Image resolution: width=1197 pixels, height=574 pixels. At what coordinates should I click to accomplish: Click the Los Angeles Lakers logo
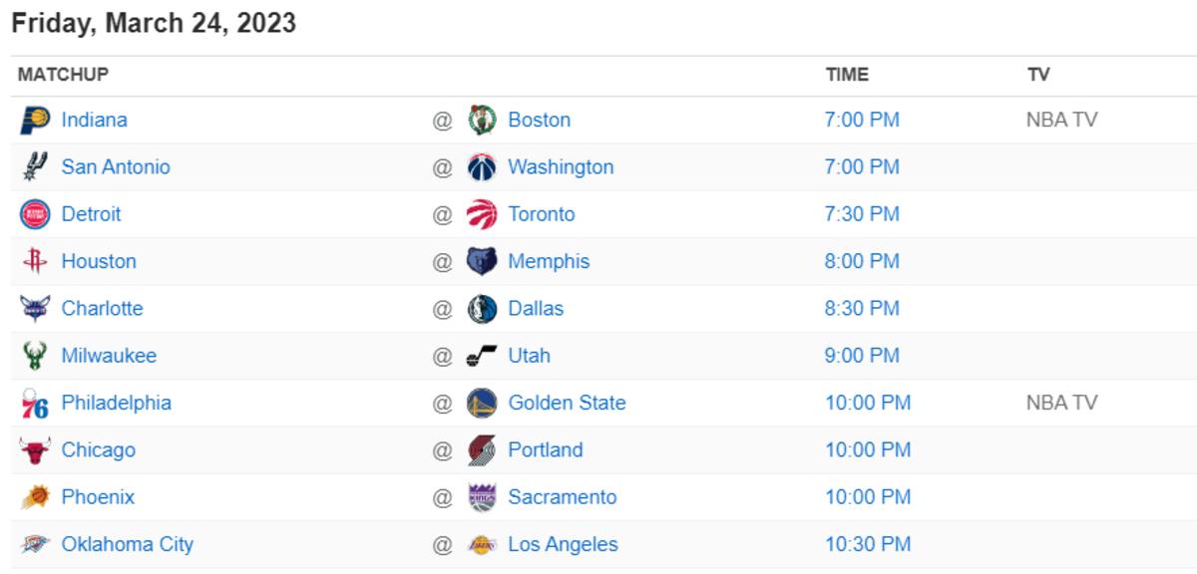pos(482,544)
